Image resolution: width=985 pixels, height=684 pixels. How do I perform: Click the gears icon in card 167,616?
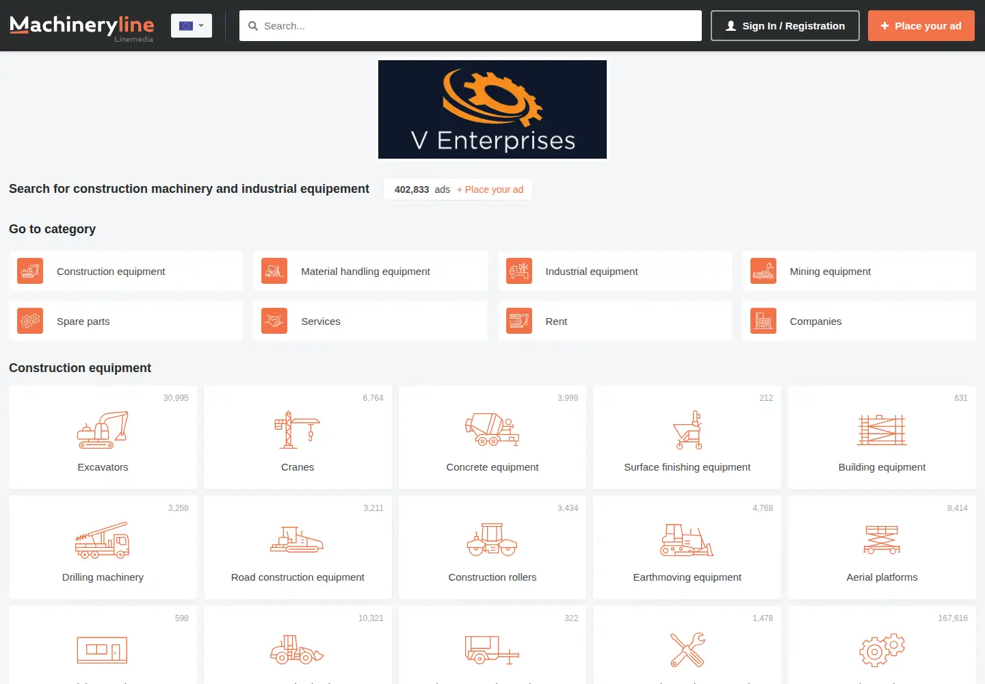[882, 650]
